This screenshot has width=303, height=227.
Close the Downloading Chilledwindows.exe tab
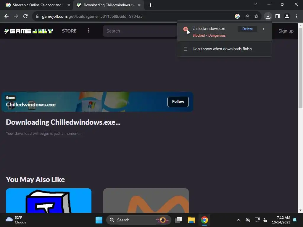[139, 5]
